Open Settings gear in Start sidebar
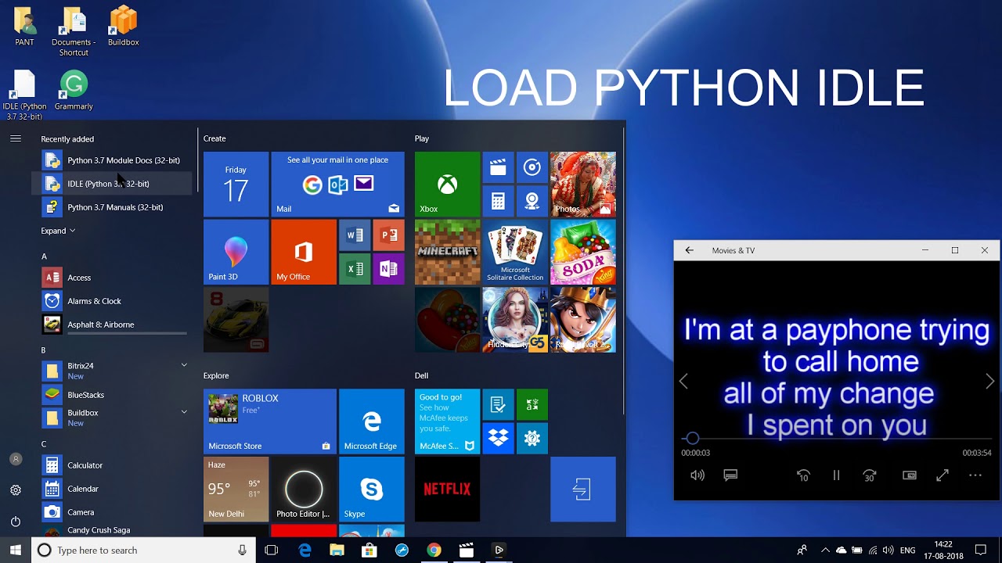The image size is (1002, 563). (16, 490)
